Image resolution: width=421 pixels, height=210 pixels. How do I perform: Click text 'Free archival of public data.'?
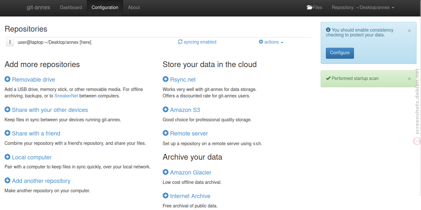(190, 206)
